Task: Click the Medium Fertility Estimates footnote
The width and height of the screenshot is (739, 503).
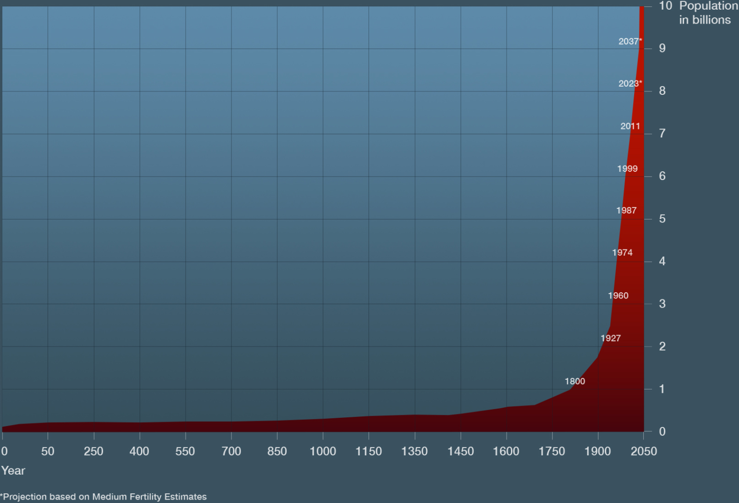Action: (x=103, y=497)
